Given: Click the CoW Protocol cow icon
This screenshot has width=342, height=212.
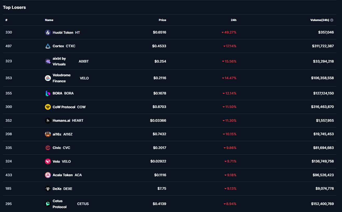Looking at the screenshot, I should coord(48,107).
